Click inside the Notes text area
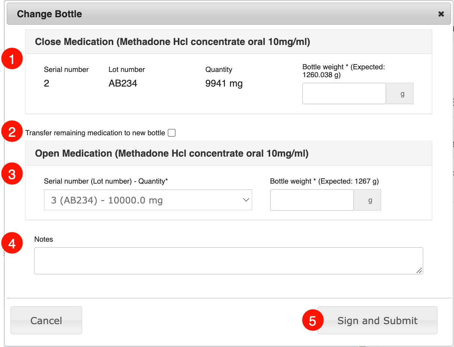The image size is (454, 347). (229, 261)
